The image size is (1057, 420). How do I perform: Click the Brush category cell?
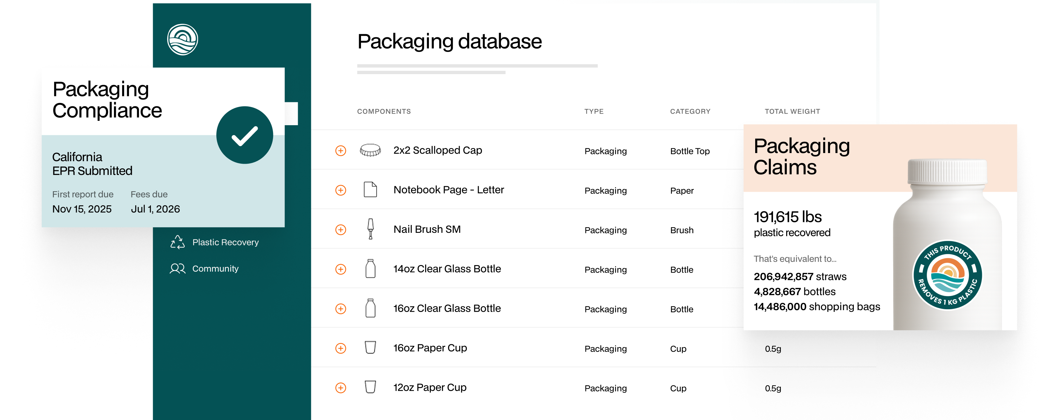tap(682, 230)
